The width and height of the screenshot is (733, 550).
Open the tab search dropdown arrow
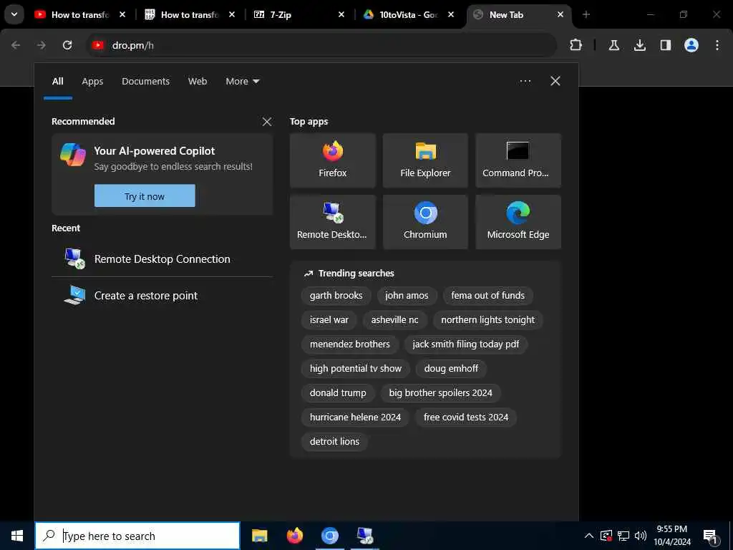pos(14,14)
